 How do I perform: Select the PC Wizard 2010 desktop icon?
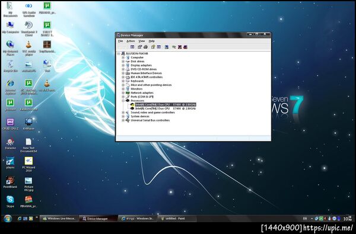[x=28, y=164]
